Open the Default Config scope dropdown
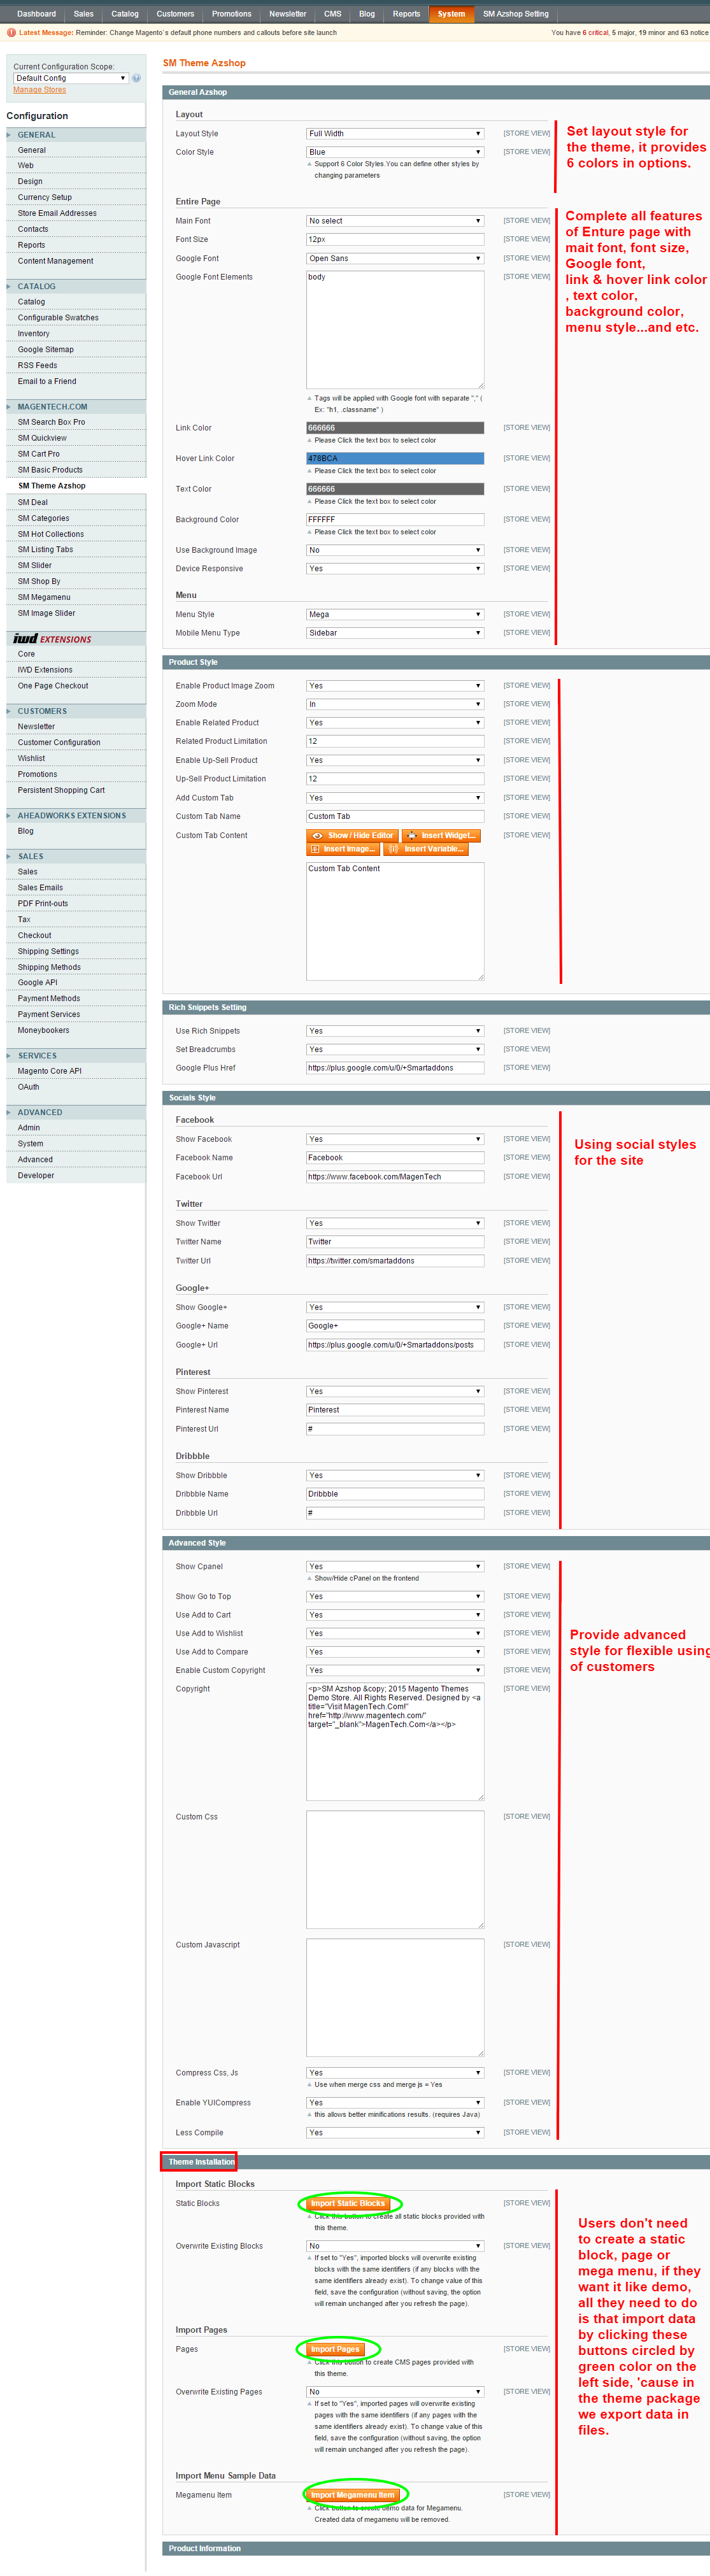This screenshot has height=2576, width=710. tap(71, 78)
